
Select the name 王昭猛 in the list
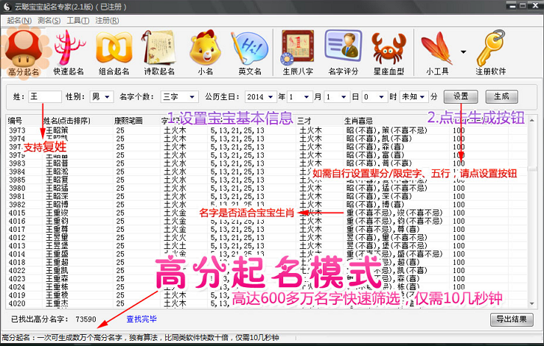(x=57, y=188)
